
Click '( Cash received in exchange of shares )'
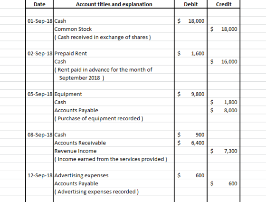click(103, 37)
